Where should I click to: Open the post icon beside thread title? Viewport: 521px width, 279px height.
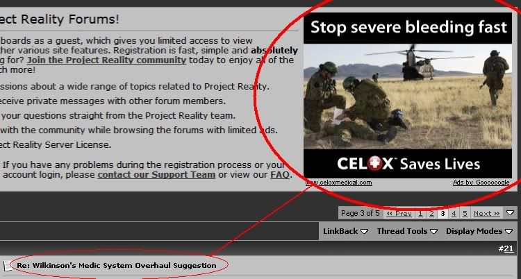click(6, 265)
